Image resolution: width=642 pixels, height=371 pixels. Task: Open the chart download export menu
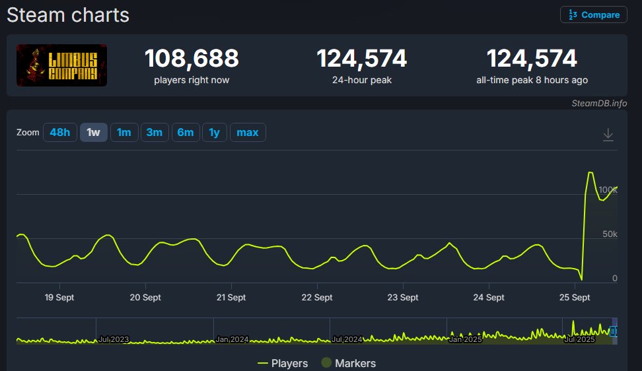click(608, 135)
